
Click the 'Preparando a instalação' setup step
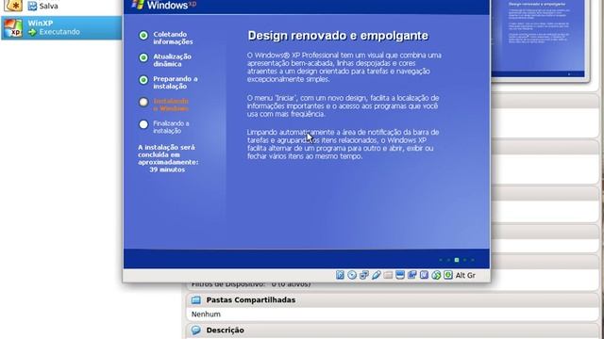176,83
